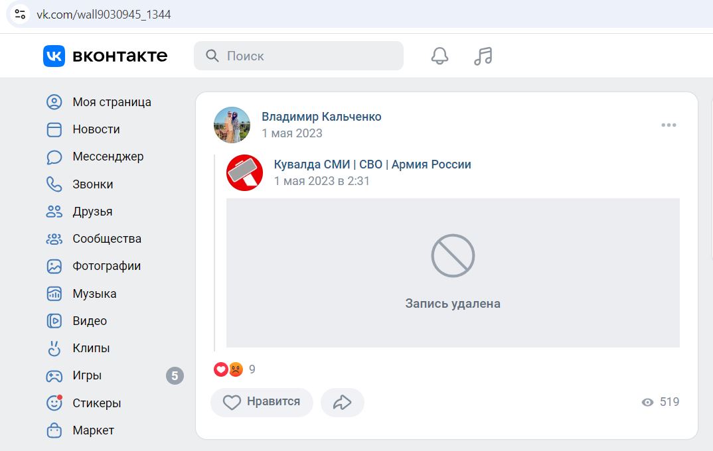Screen dimensions: 713x451
Task: Click the Новости sidebar icon
Action: (54, 129)
